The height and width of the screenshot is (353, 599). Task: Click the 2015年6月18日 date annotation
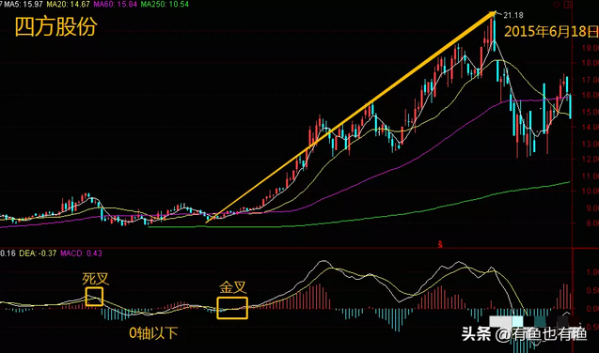coord(551,31)
